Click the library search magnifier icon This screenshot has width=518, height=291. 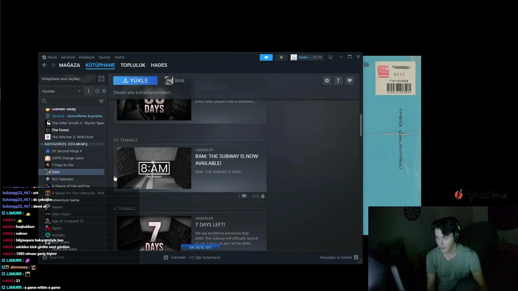(44, 101)
